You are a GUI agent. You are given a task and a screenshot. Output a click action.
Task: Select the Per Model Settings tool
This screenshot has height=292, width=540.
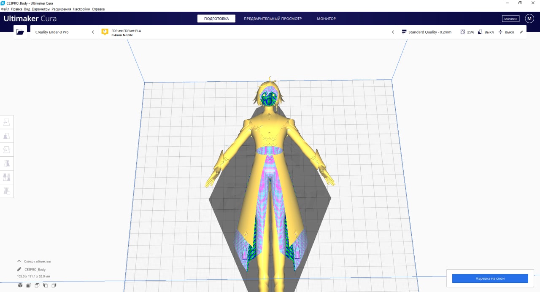[x=7, y=177]
